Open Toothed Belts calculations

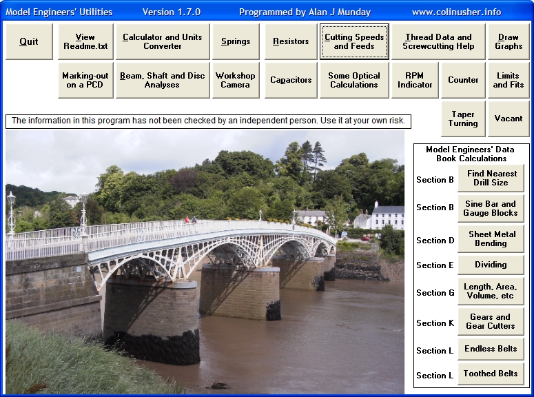[491, 374]
